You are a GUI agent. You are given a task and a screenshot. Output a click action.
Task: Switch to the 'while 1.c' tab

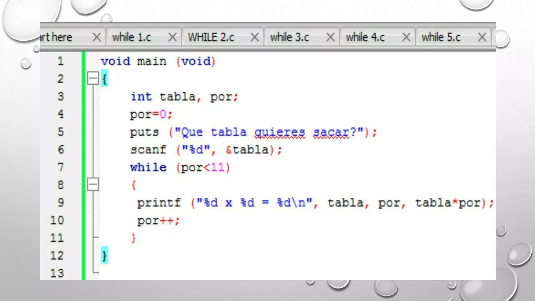[132, 37]
